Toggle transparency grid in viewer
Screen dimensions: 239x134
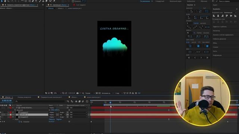click(x=100, y=93)
